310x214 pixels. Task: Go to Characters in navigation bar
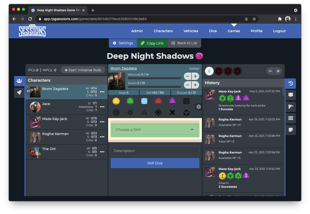tap(163, 31)
